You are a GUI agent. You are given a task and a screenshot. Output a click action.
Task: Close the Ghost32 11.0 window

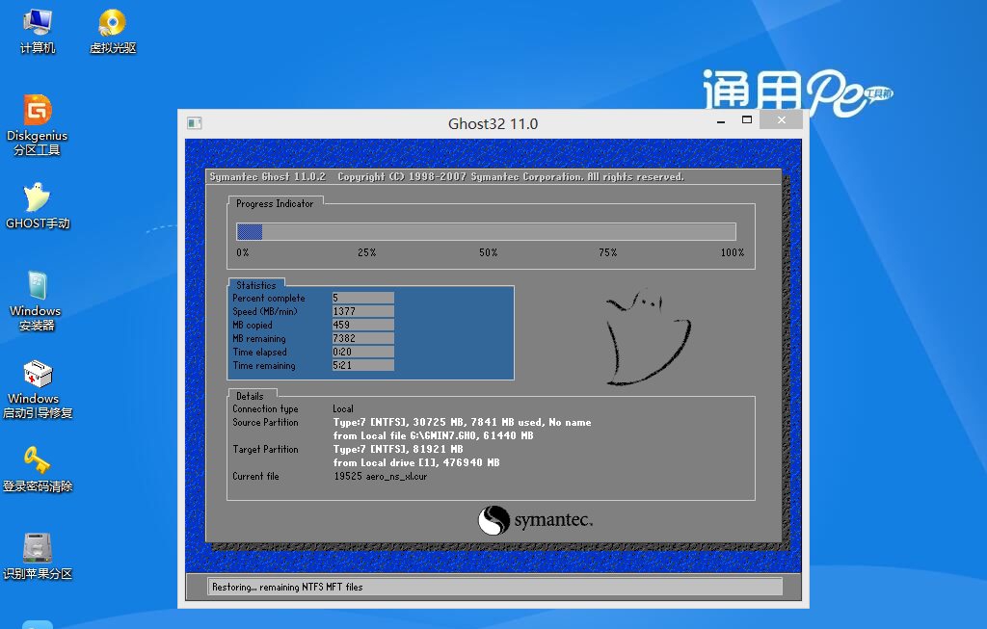(x=781, y=120)
